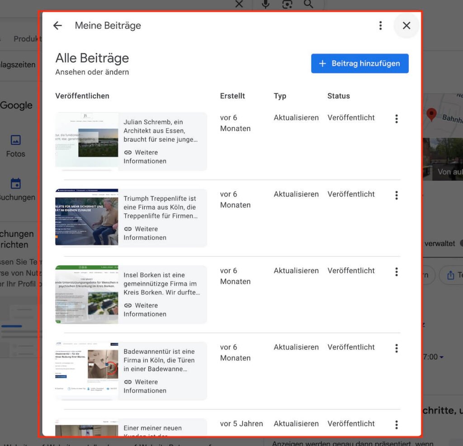Open Weitere Informationen link of Insel Borken post
Screen dimensions: 463x446
145,309
